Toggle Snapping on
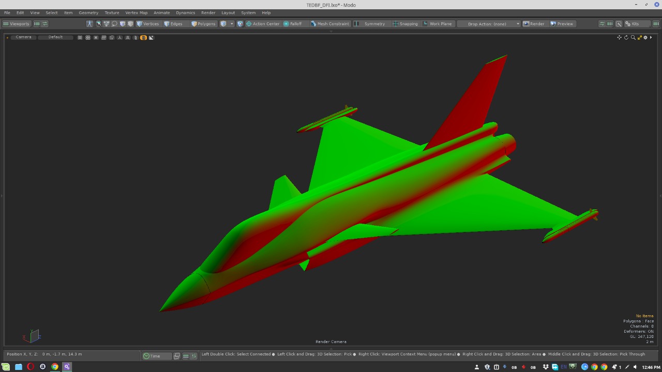 coord(405,24)
